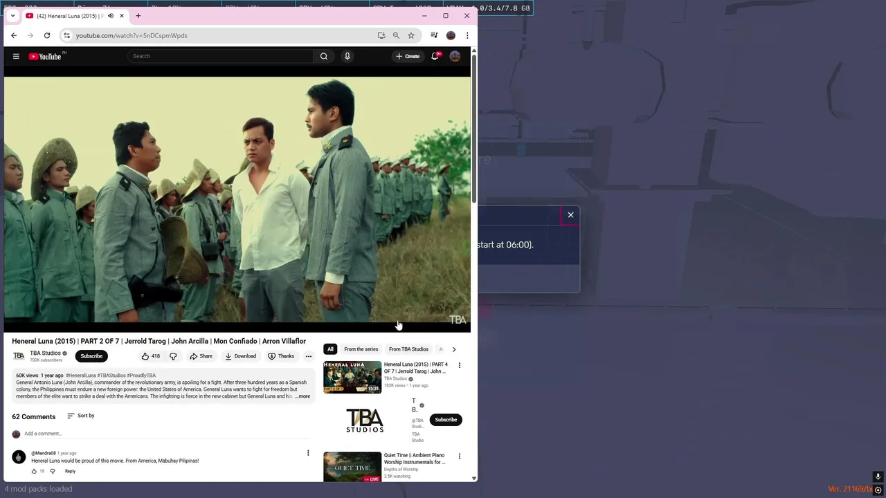Bookmark this page with the star
Viewport: 886px width, 498px height.
tap(411, 35)
